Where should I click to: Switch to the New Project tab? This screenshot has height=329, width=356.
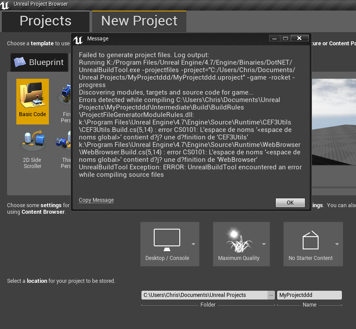pos(139,21)
